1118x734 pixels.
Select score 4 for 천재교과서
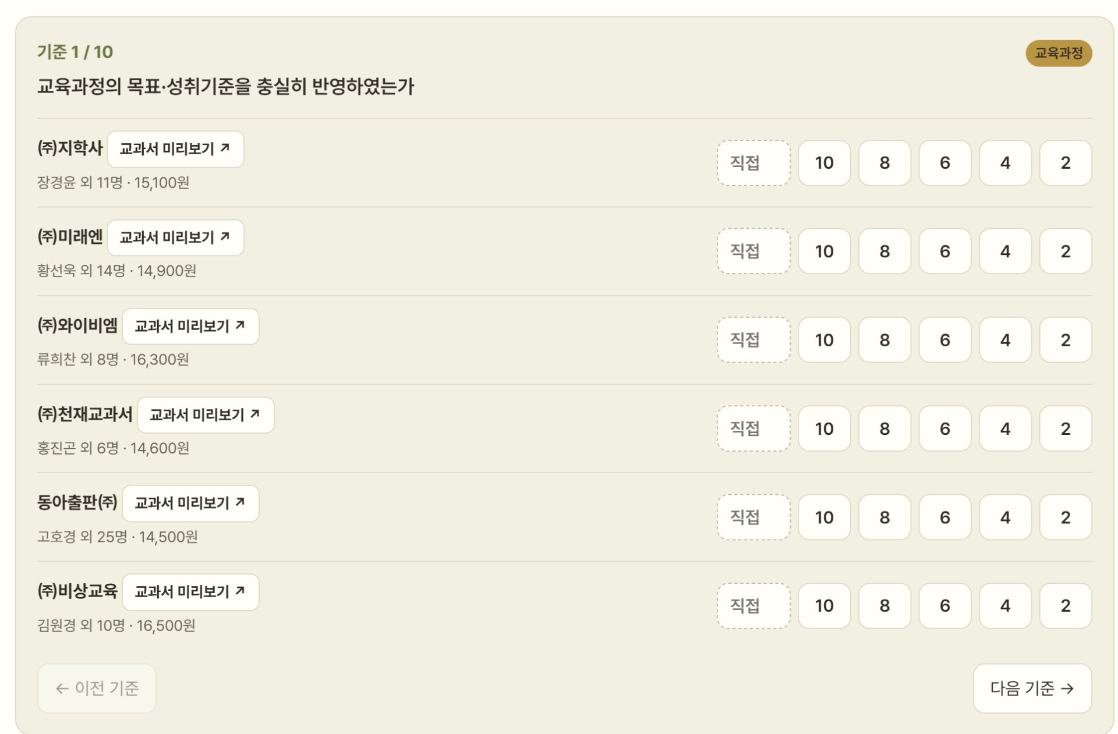[1005, 429]
